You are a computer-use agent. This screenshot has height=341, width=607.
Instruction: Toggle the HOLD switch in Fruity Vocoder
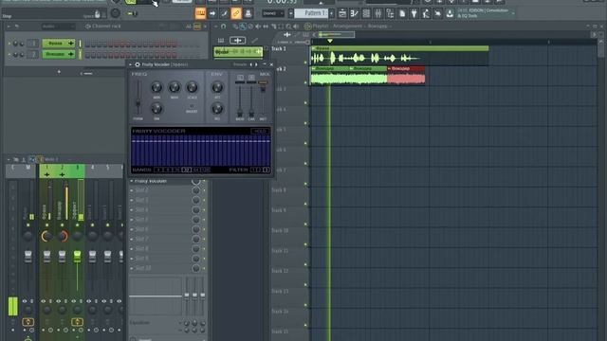(259, 131)
